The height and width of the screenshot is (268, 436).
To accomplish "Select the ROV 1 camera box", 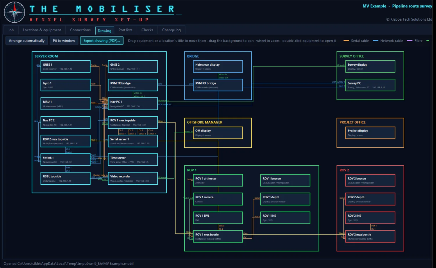I will pos(218,199).
